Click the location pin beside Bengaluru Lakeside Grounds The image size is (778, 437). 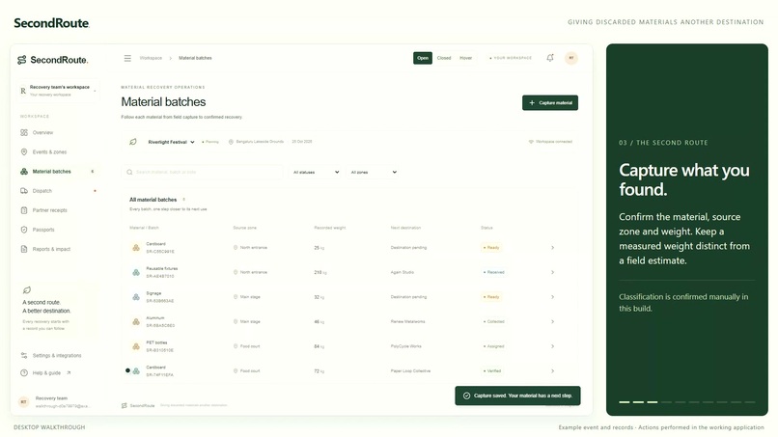[231, 142]
